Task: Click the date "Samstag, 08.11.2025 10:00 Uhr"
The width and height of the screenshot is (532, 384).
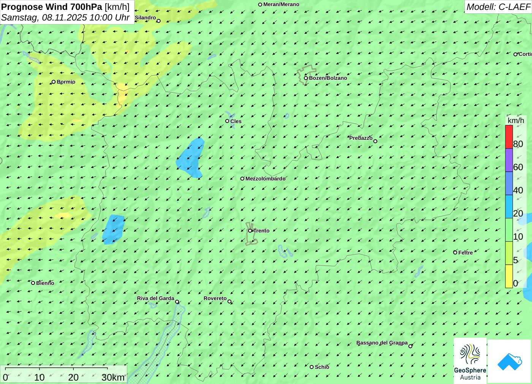Action: pyautogui.click(x=65, y=17)
